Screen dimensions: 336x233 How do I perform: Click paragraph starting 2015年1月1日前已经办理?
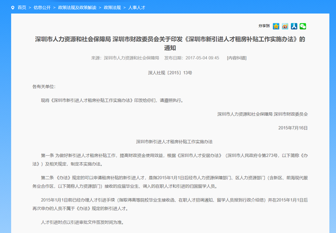[170, 204]
